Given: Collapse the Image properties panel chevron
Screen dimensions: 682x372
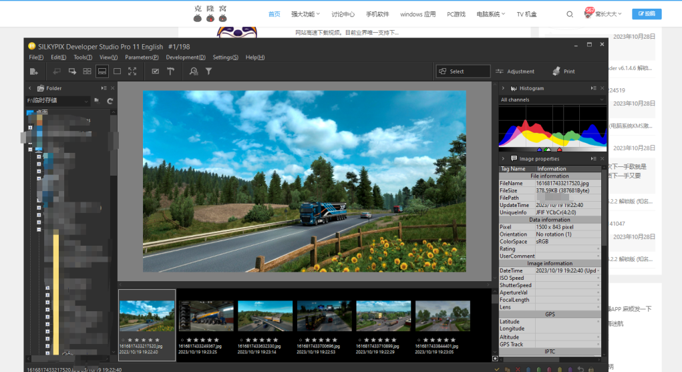Looking at the screenshot, I should [x=503, y=158].
